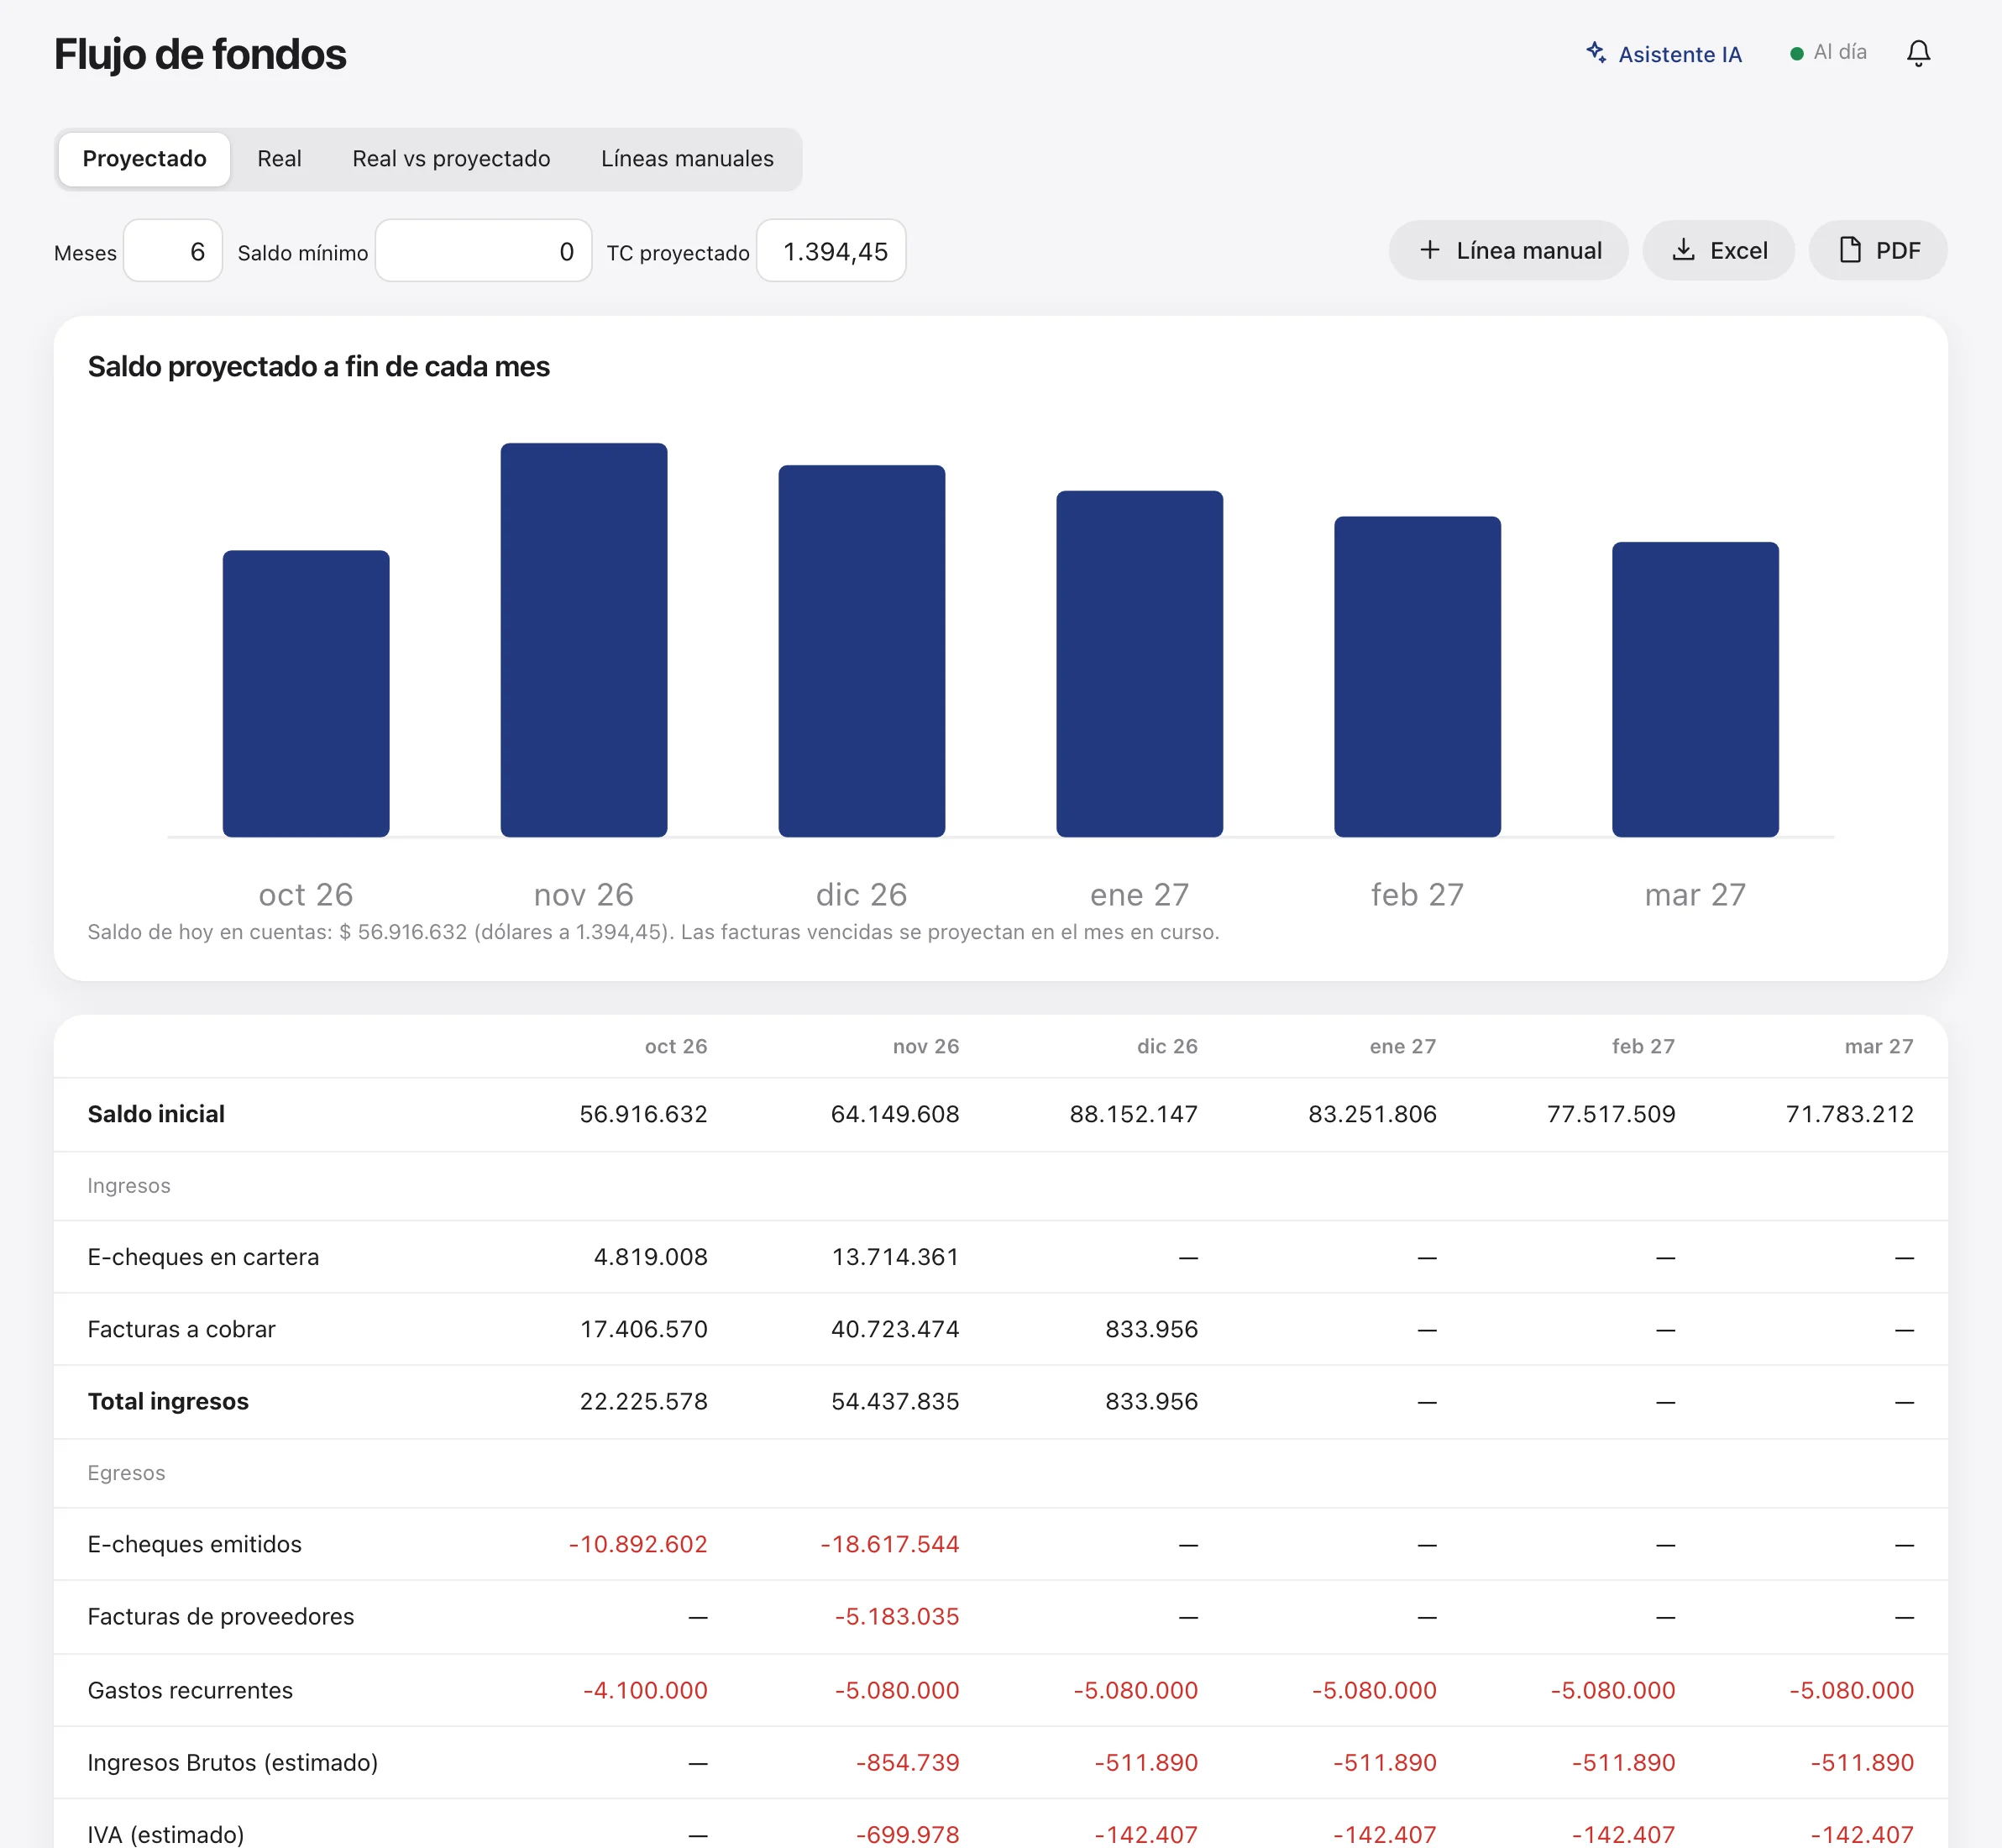Click the 40.723.474 facturas value
Screen dimensions: 2002x1848
pyautogui.click(x=894, y=1329)
